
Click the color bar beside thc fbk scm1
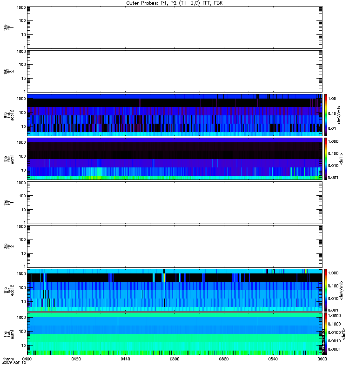click(x=326, y=334)
